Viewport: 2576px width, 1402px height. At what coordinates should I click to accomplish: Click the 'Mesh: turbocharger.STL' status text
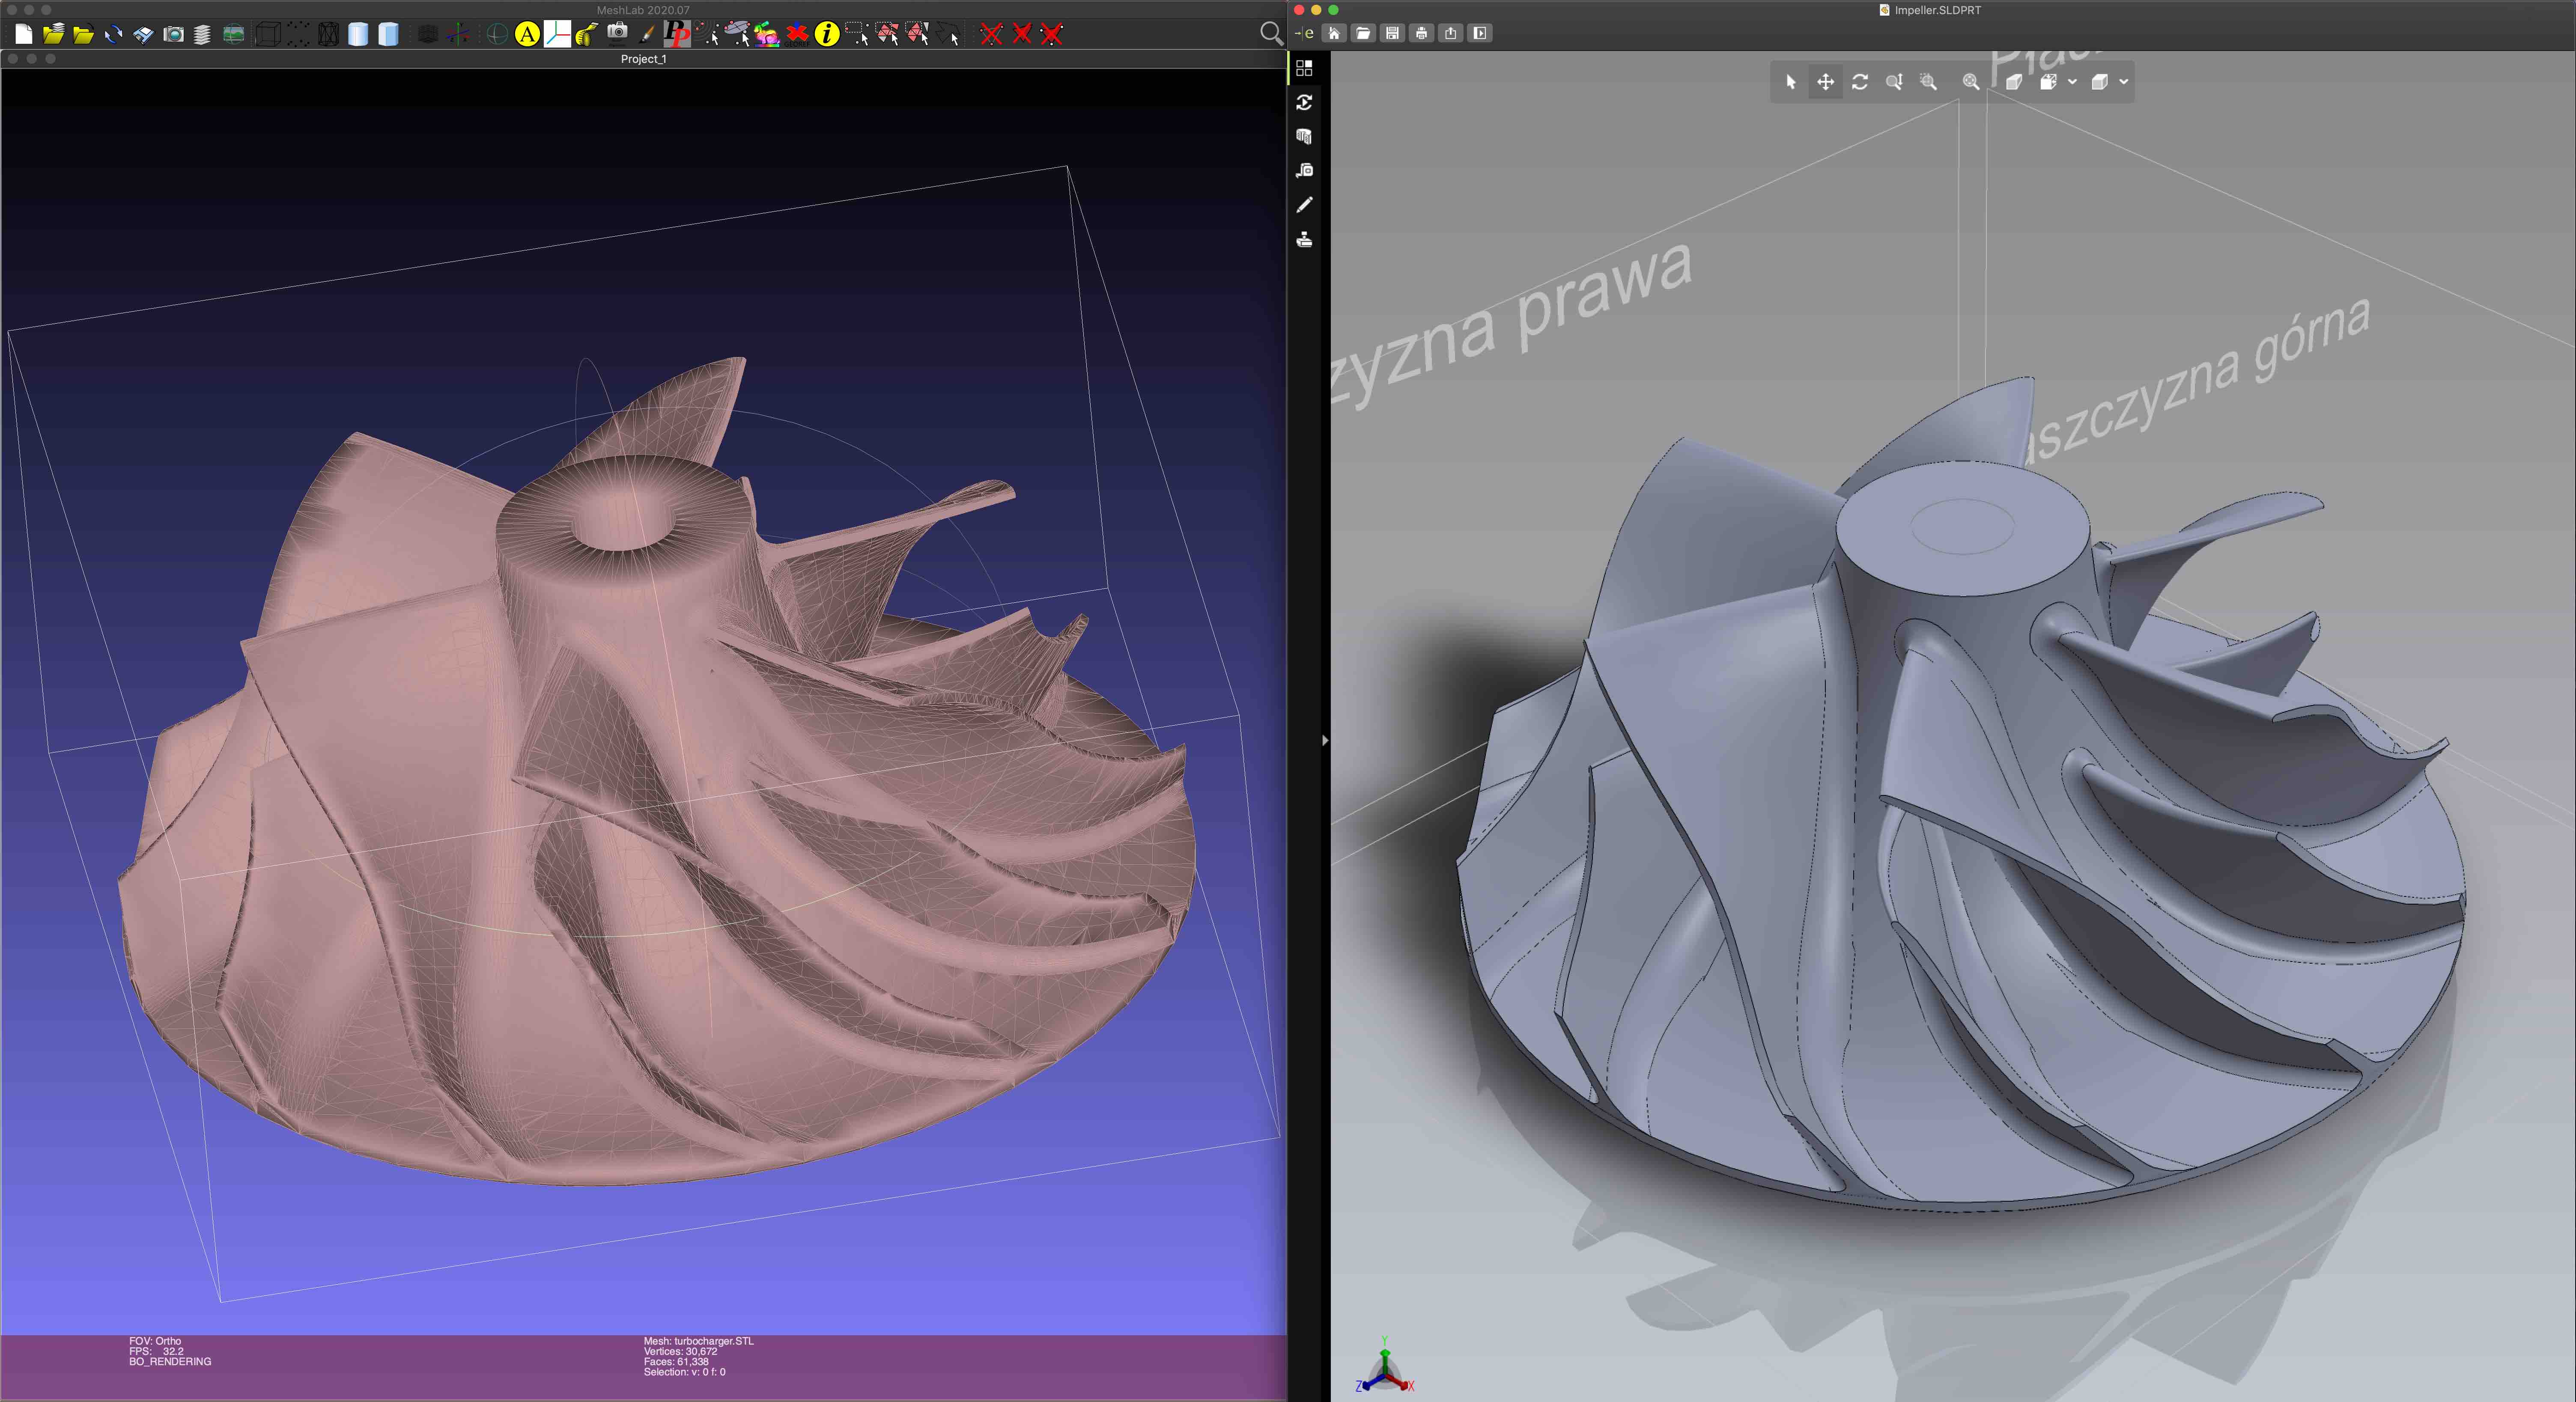698,1341
